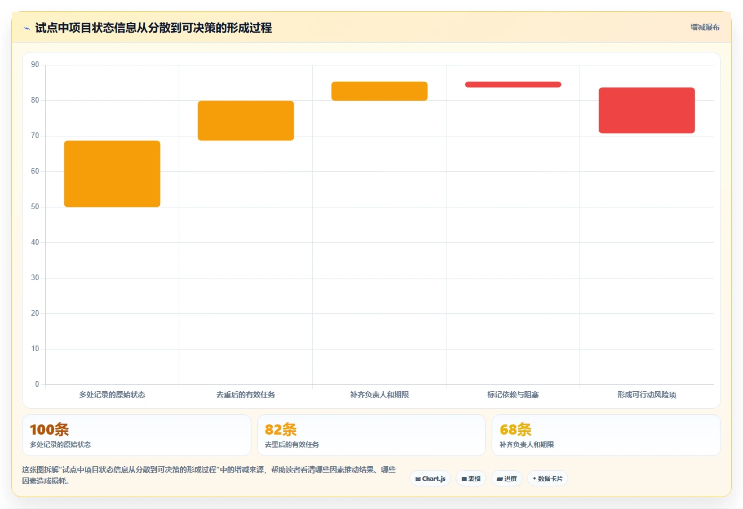Viewport: 743px width, 509px height.
Task: Click the 数据卡片 tag chip
Action: click(547, 479)
